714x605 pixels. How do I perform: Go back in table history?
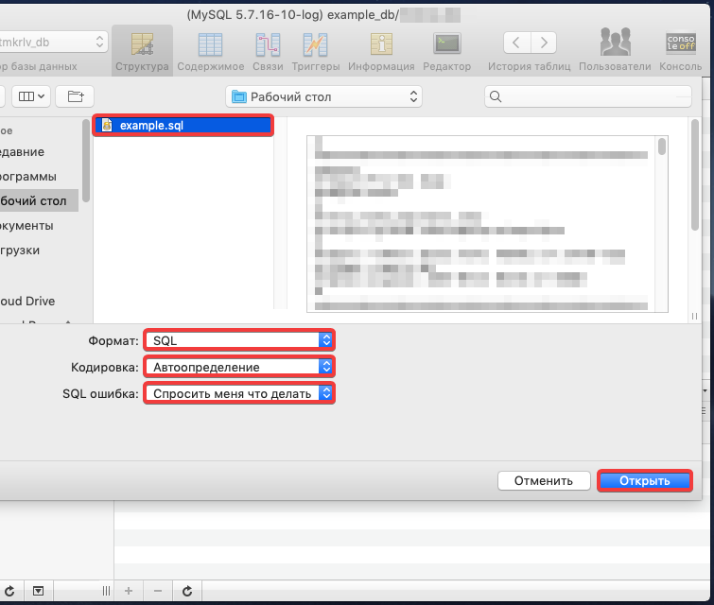pos(515,43)
